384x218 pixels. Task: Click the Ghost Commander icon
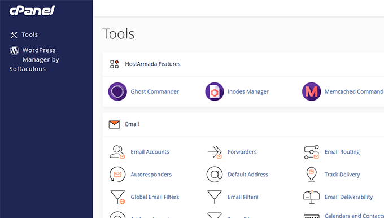(x=117, y=91)
